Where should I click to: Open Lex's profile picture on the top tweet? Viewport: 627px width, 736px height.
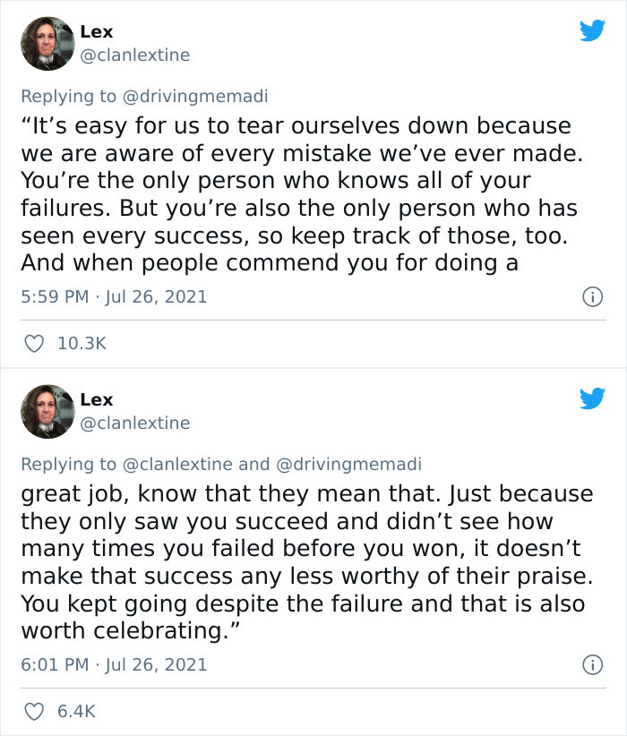(x=47, y=42)
